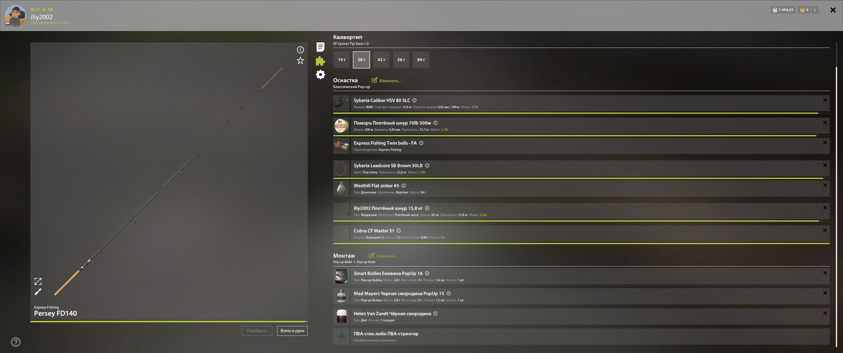The width and height of the screenshot is (843, 353).
Task: Click the Разобрать button
Action: click(x=257, y=331)
